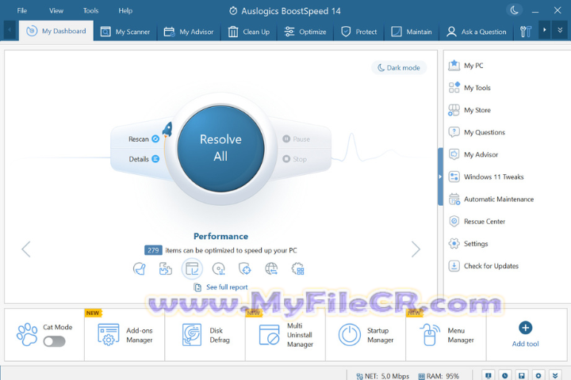Image resolution: width=571 pixels, height=380 pixels.
Task: Launch Disk Defrag tool
Action: pyautogui.click(x=205, y=335)
